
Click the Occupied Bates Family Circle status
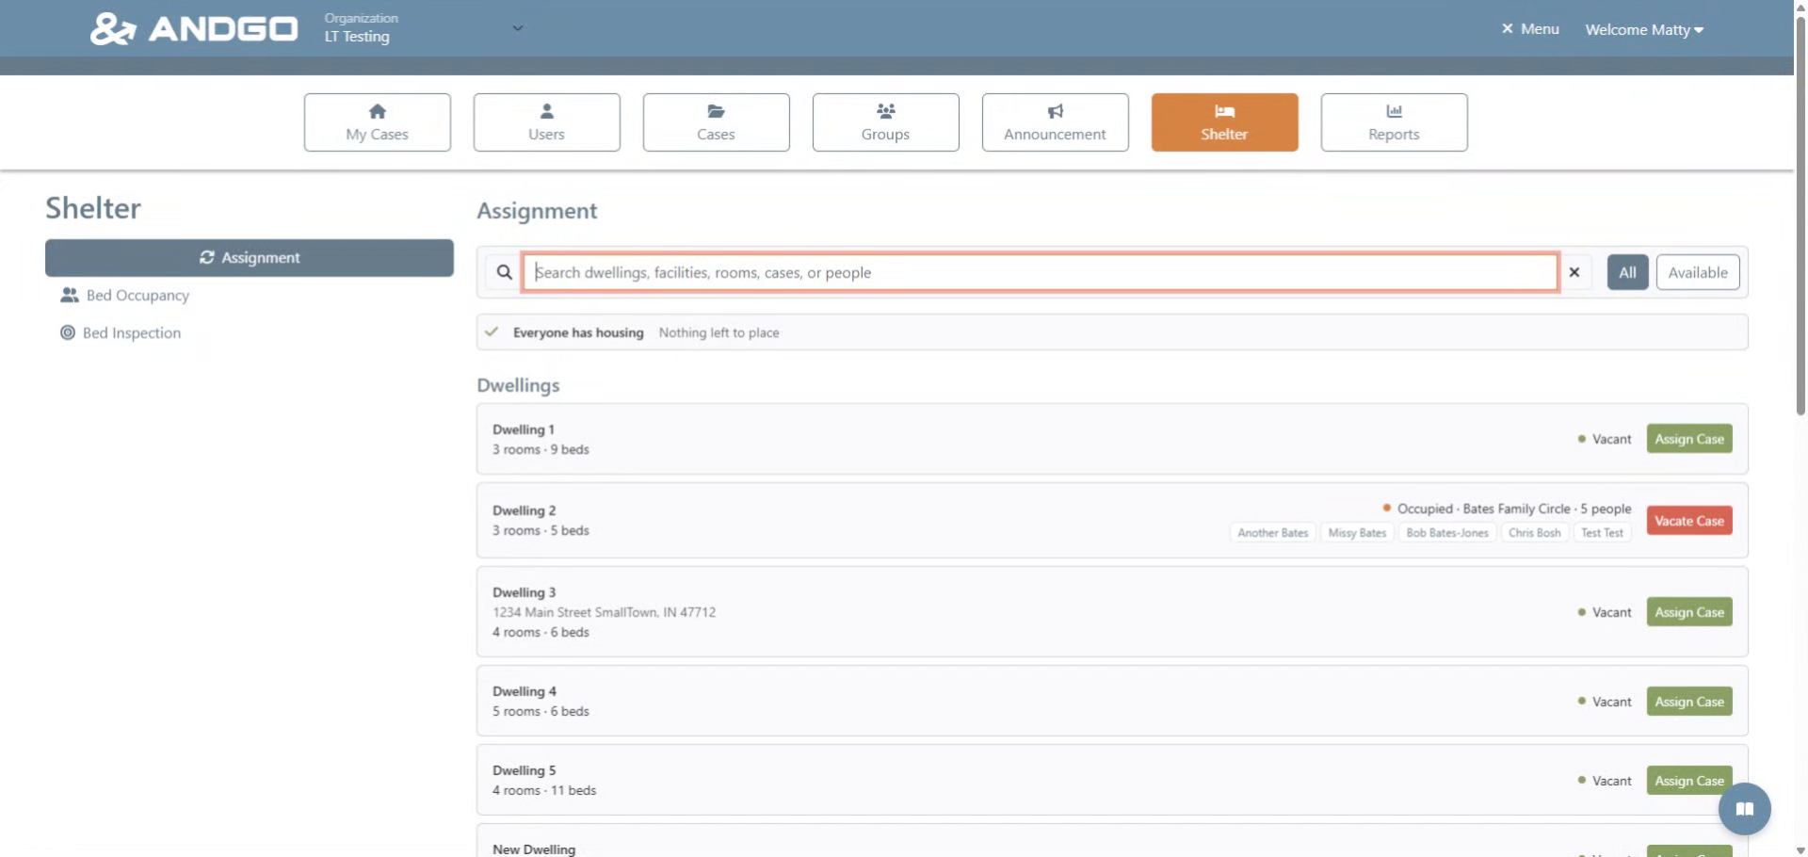[x=1507, y=509]
